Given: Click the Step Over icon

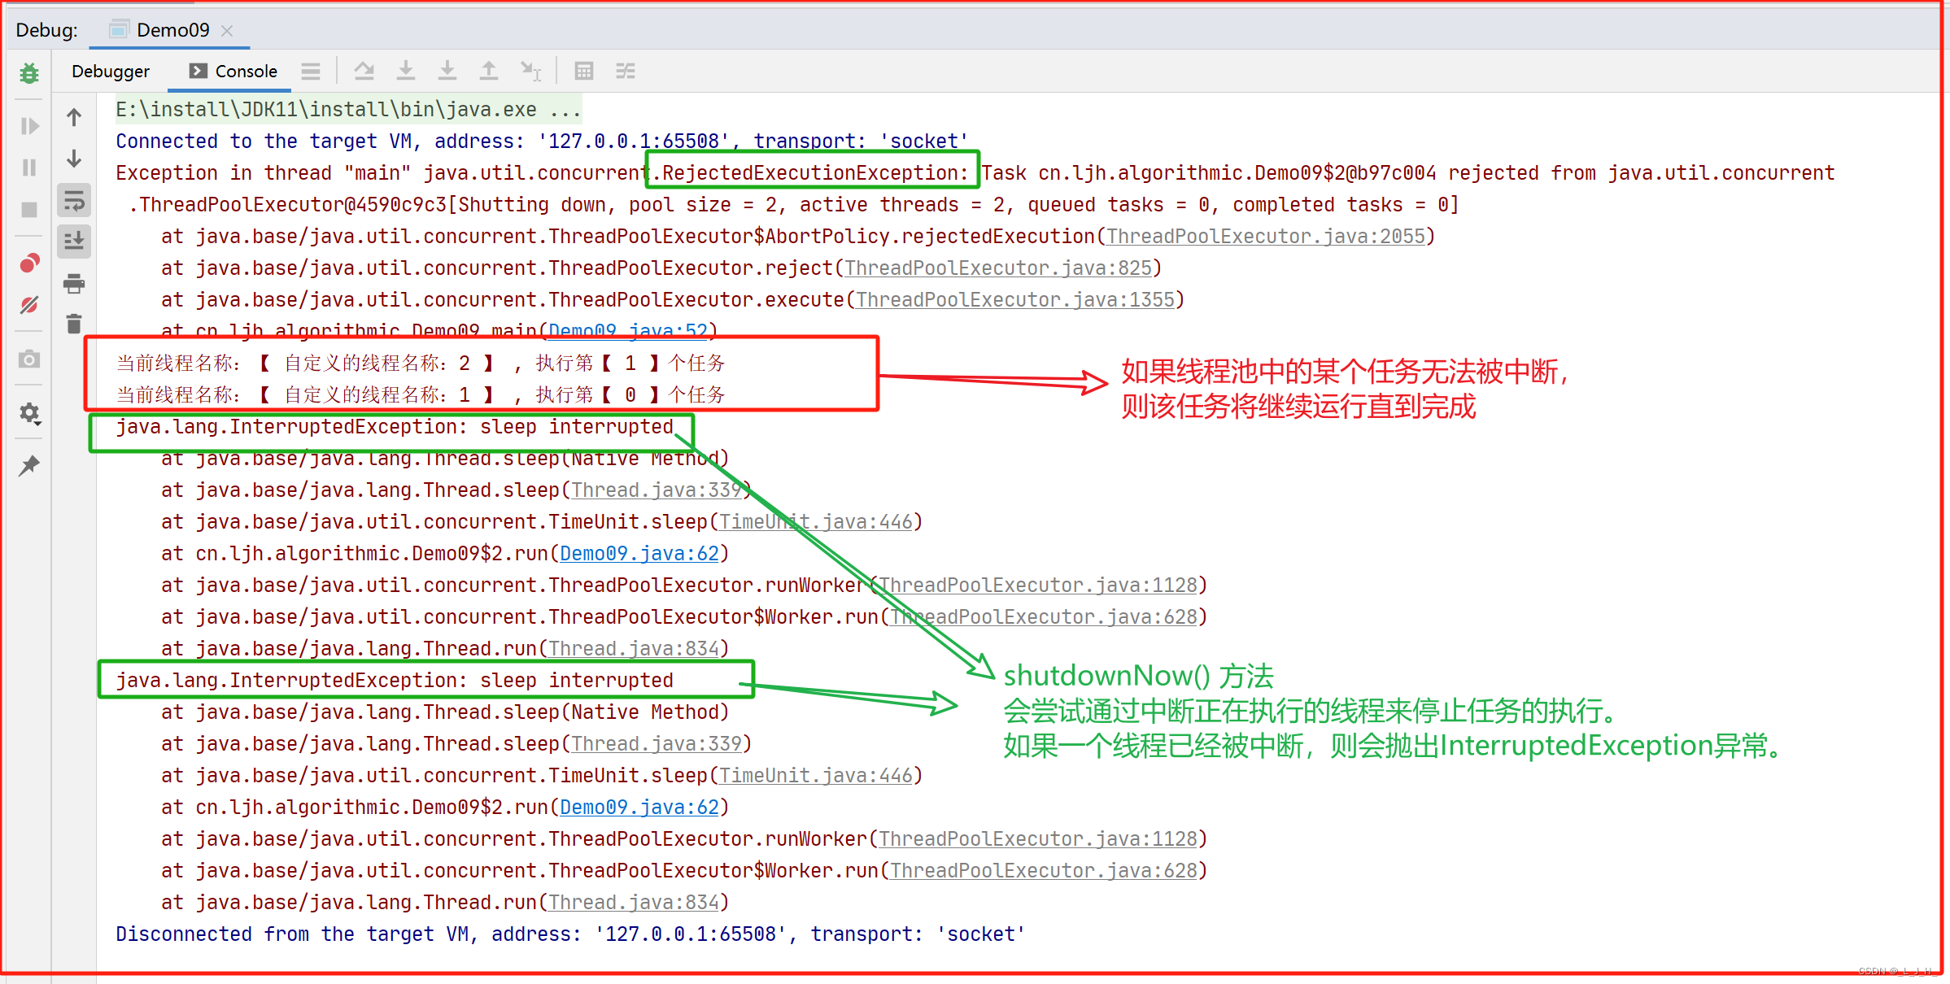Looking at the screenshot, I should coord(364,72).
